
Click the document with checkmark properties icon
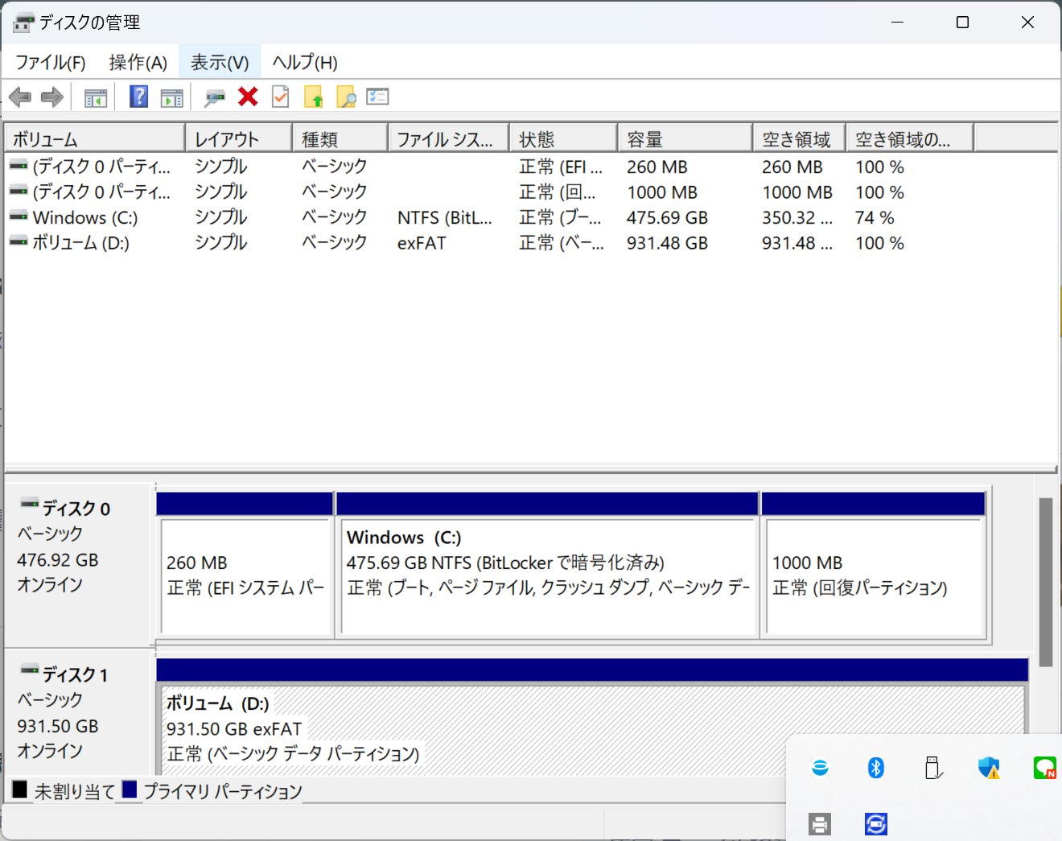tap(280, 97)
